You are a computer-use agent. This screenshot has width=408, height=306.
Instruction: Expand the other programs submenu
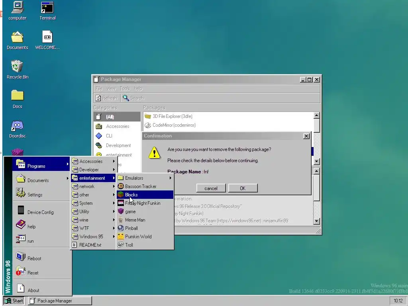click(x=94, y=194)
